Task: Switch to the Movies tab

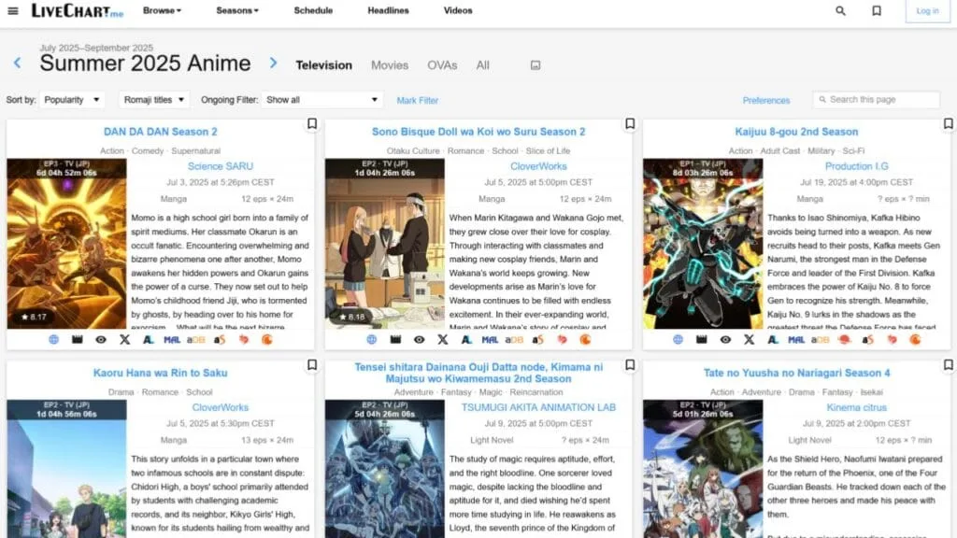Action: [390, 65]
